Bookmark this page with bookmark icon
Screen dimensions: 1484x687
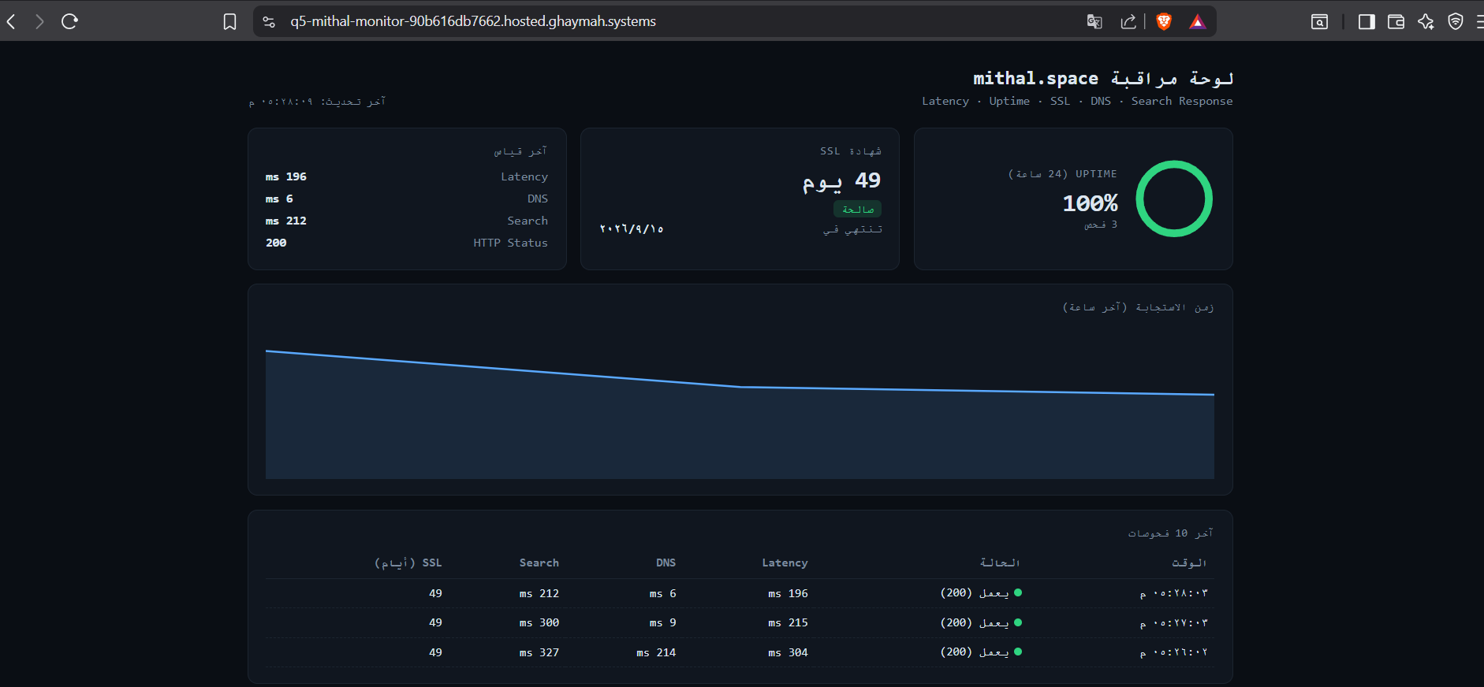tap(229, 21)
